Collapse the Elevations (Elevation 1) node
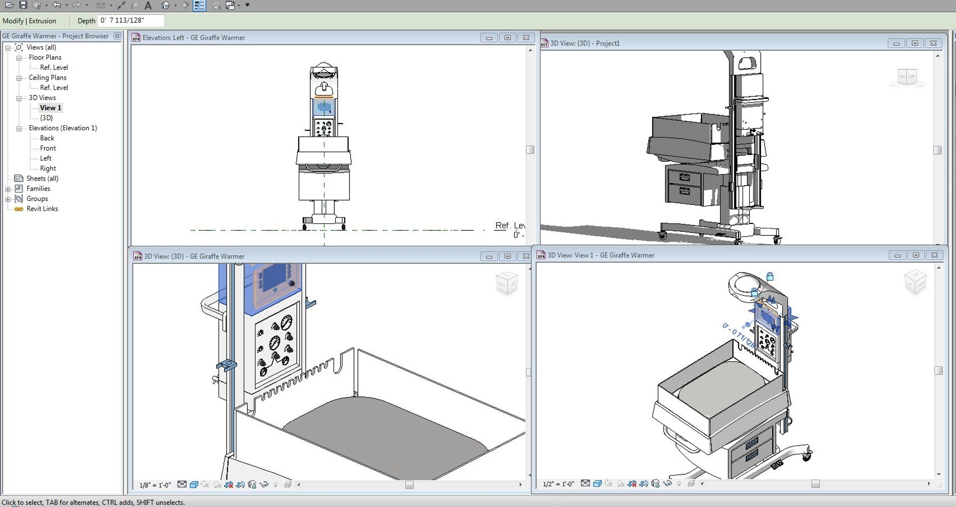 [19, 128]
